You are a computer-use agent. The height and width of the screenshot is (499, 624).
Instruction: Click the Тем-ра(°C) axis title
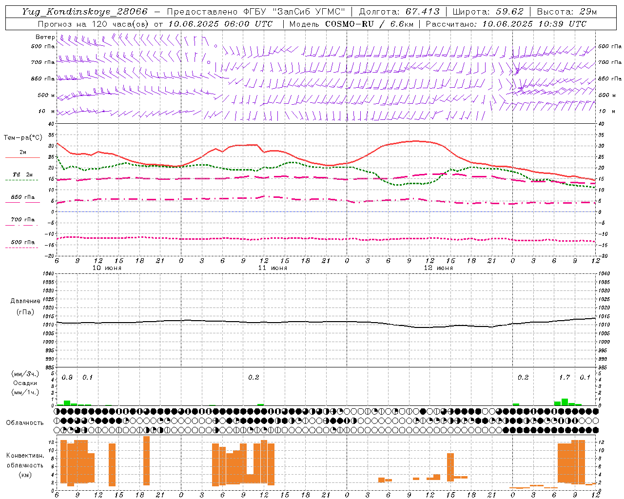coord(23,138)
